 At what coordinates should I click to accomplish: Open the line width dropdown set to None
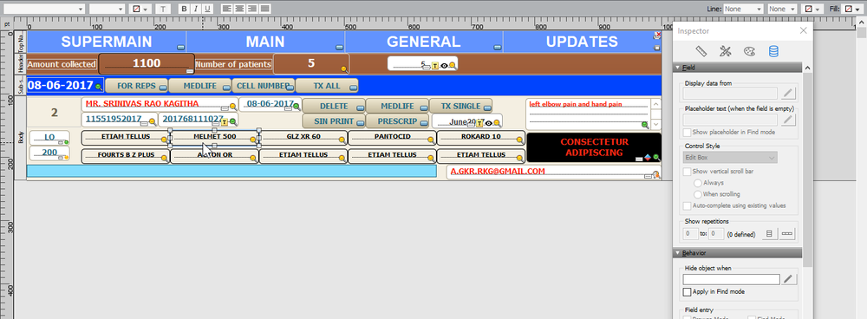tap(782, 9)
